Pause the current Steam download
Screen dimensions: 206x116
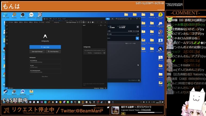[137, 38]
